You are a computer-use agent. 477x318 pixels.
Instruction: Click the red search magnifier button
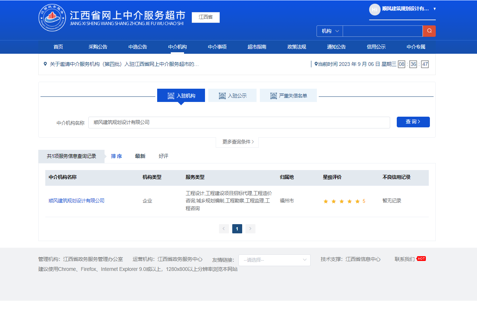pyautogui.click(x=429, y=31)
